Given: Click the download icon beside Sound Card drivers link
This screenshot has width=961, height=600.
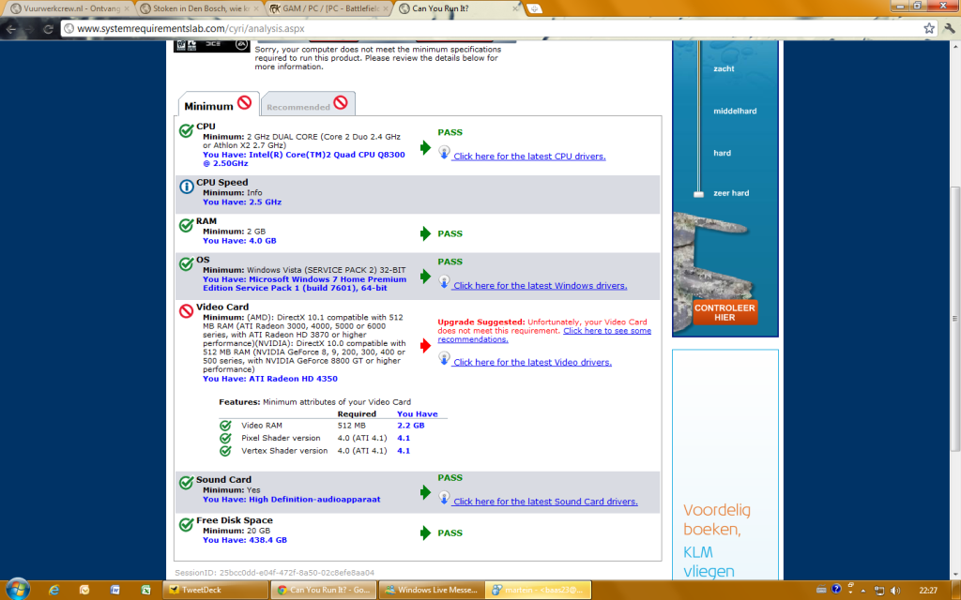Looking at the screenshot, I should 444,497.
